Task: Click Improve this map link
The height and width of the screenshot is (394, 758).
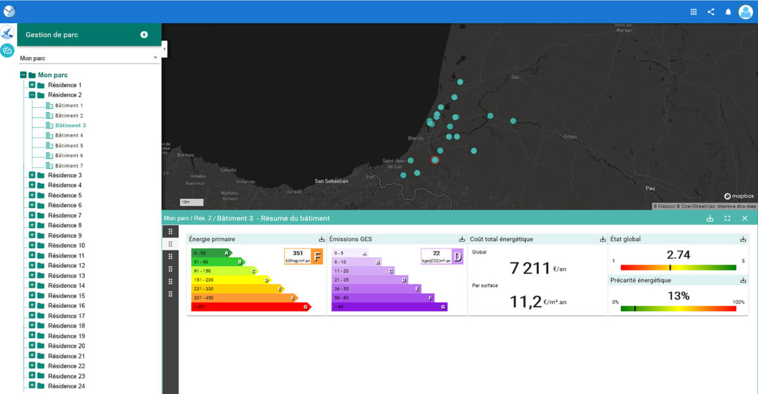Action: click(736, 206)
